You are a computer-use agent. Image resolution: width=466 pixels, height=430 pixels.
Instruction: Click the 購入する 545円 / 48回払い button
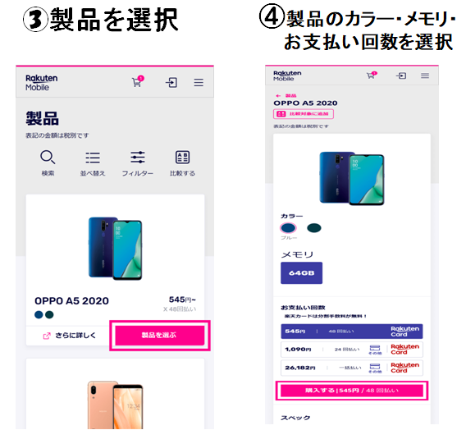point(352,391)
